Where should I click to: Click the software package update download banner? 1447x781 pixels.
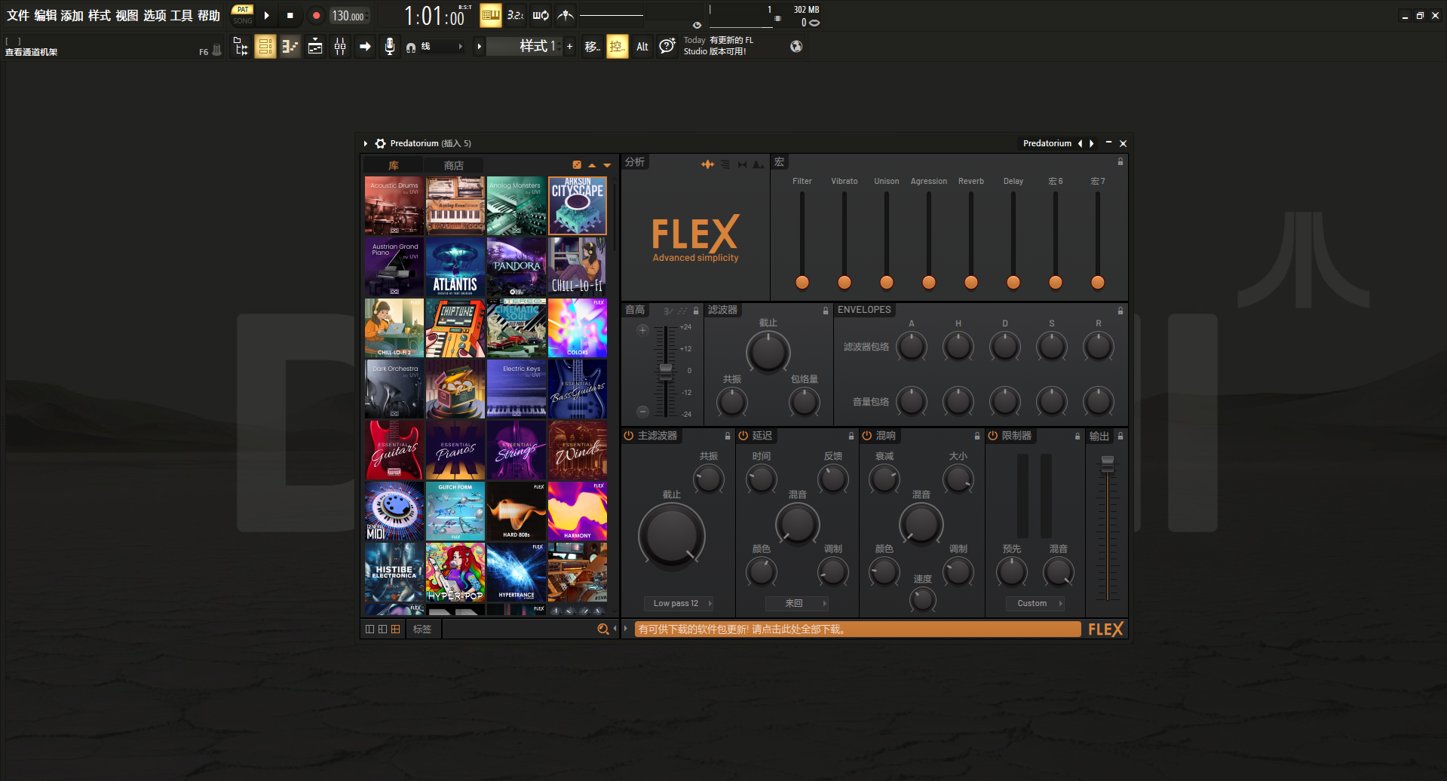point(856,629)
